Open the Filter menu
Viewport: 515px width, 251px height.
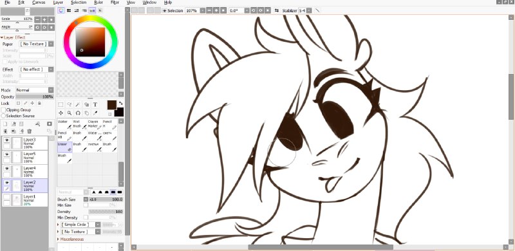pos(115,3)
